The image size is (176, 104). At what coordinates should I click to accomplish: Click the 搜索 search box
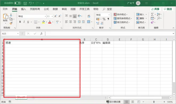coord(107,9)
